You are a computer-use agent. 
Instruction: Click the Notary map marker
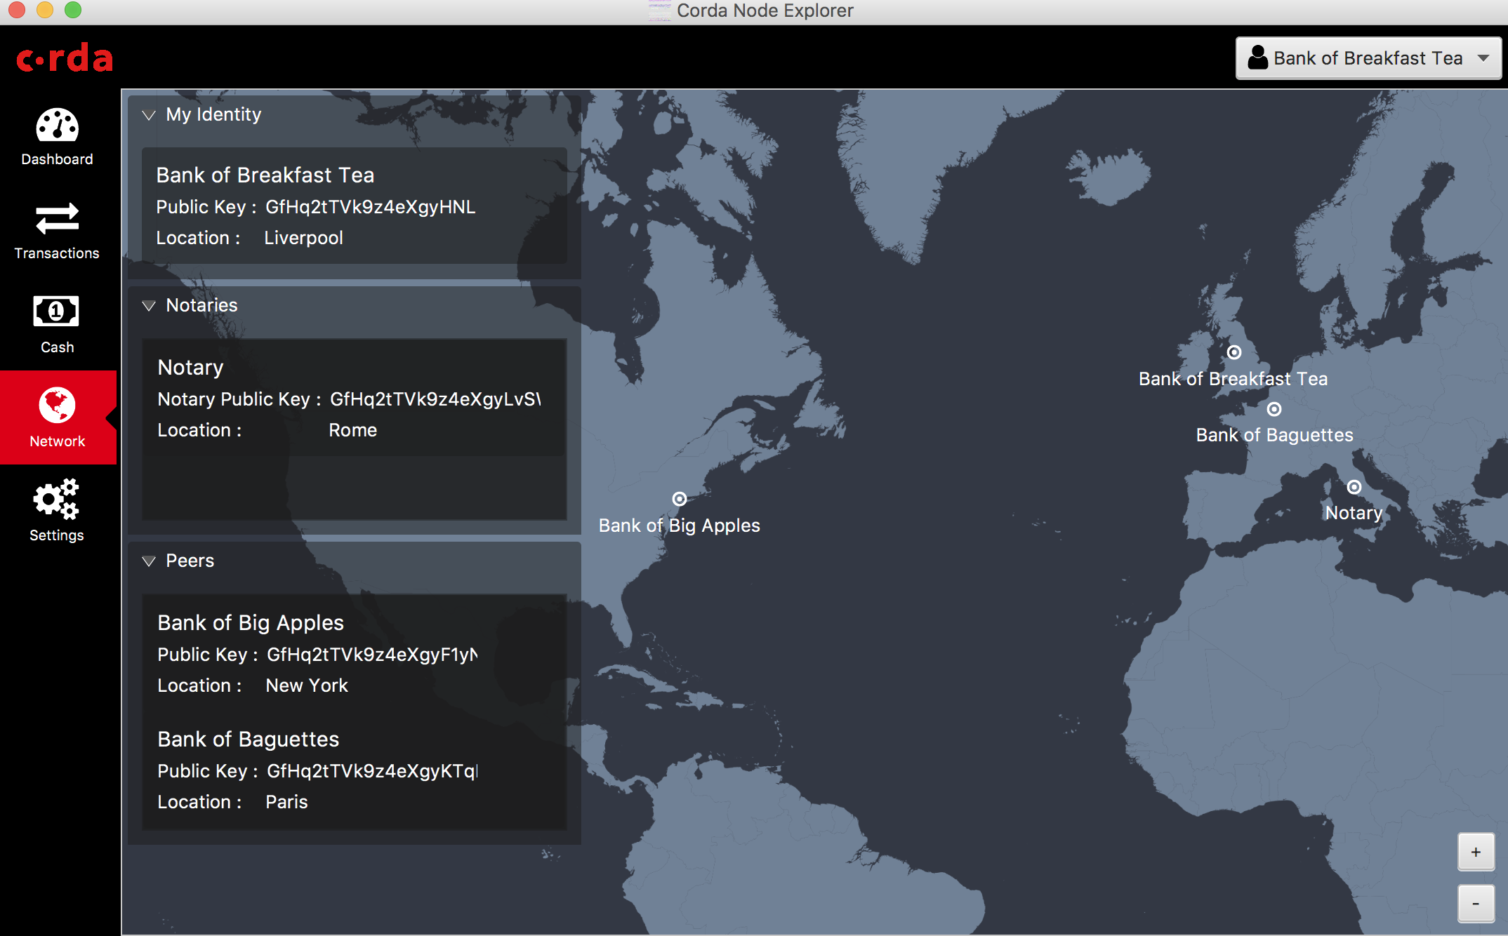pos(1354,487)
